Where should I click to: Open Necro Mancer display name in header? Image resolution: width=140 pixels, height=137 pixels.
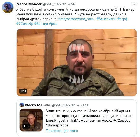click(x=29, y=4)
